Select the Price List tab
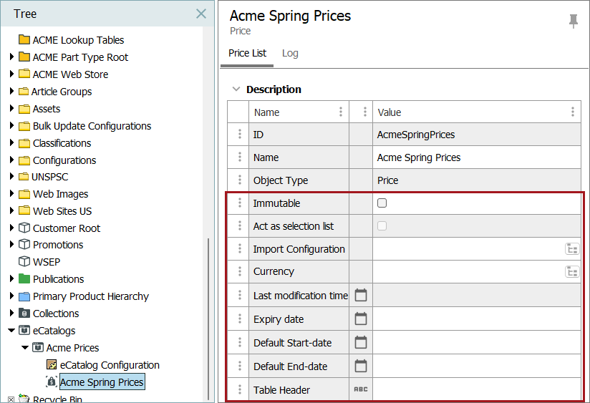590x403 pixels. coord(247,53)
